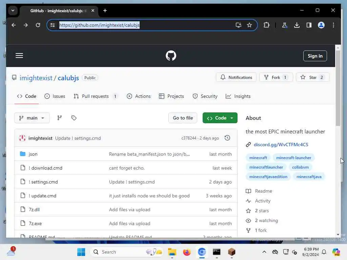Open the 2 stars link
347x260 pixels.
262,211
